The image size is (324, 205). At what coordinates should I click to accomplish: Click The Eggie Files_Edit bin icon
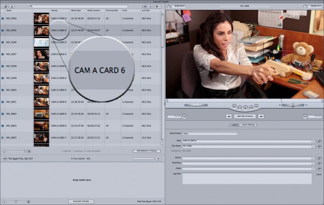coord(5,158)
